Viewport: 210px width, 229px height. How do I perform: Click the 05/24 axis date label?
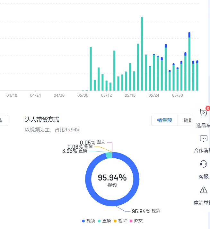(x=154, y=95)
